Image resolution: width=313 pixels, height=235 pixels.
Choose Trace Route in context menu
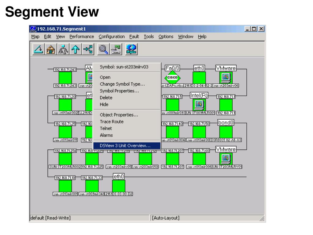127,122
